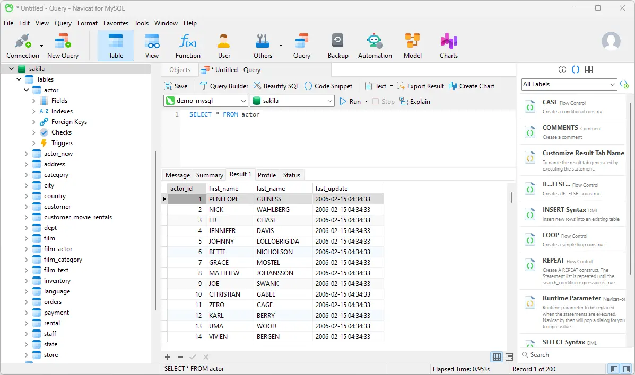Screen dimensions: 635x375
Task: Select the Model toolbar icon
Action: (412, 46)
